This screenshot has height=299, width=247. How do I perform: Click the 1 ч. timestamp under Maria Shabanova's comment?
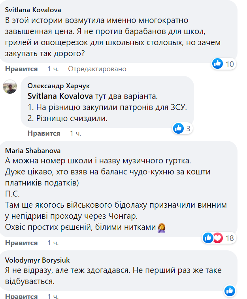pos(53,243)
